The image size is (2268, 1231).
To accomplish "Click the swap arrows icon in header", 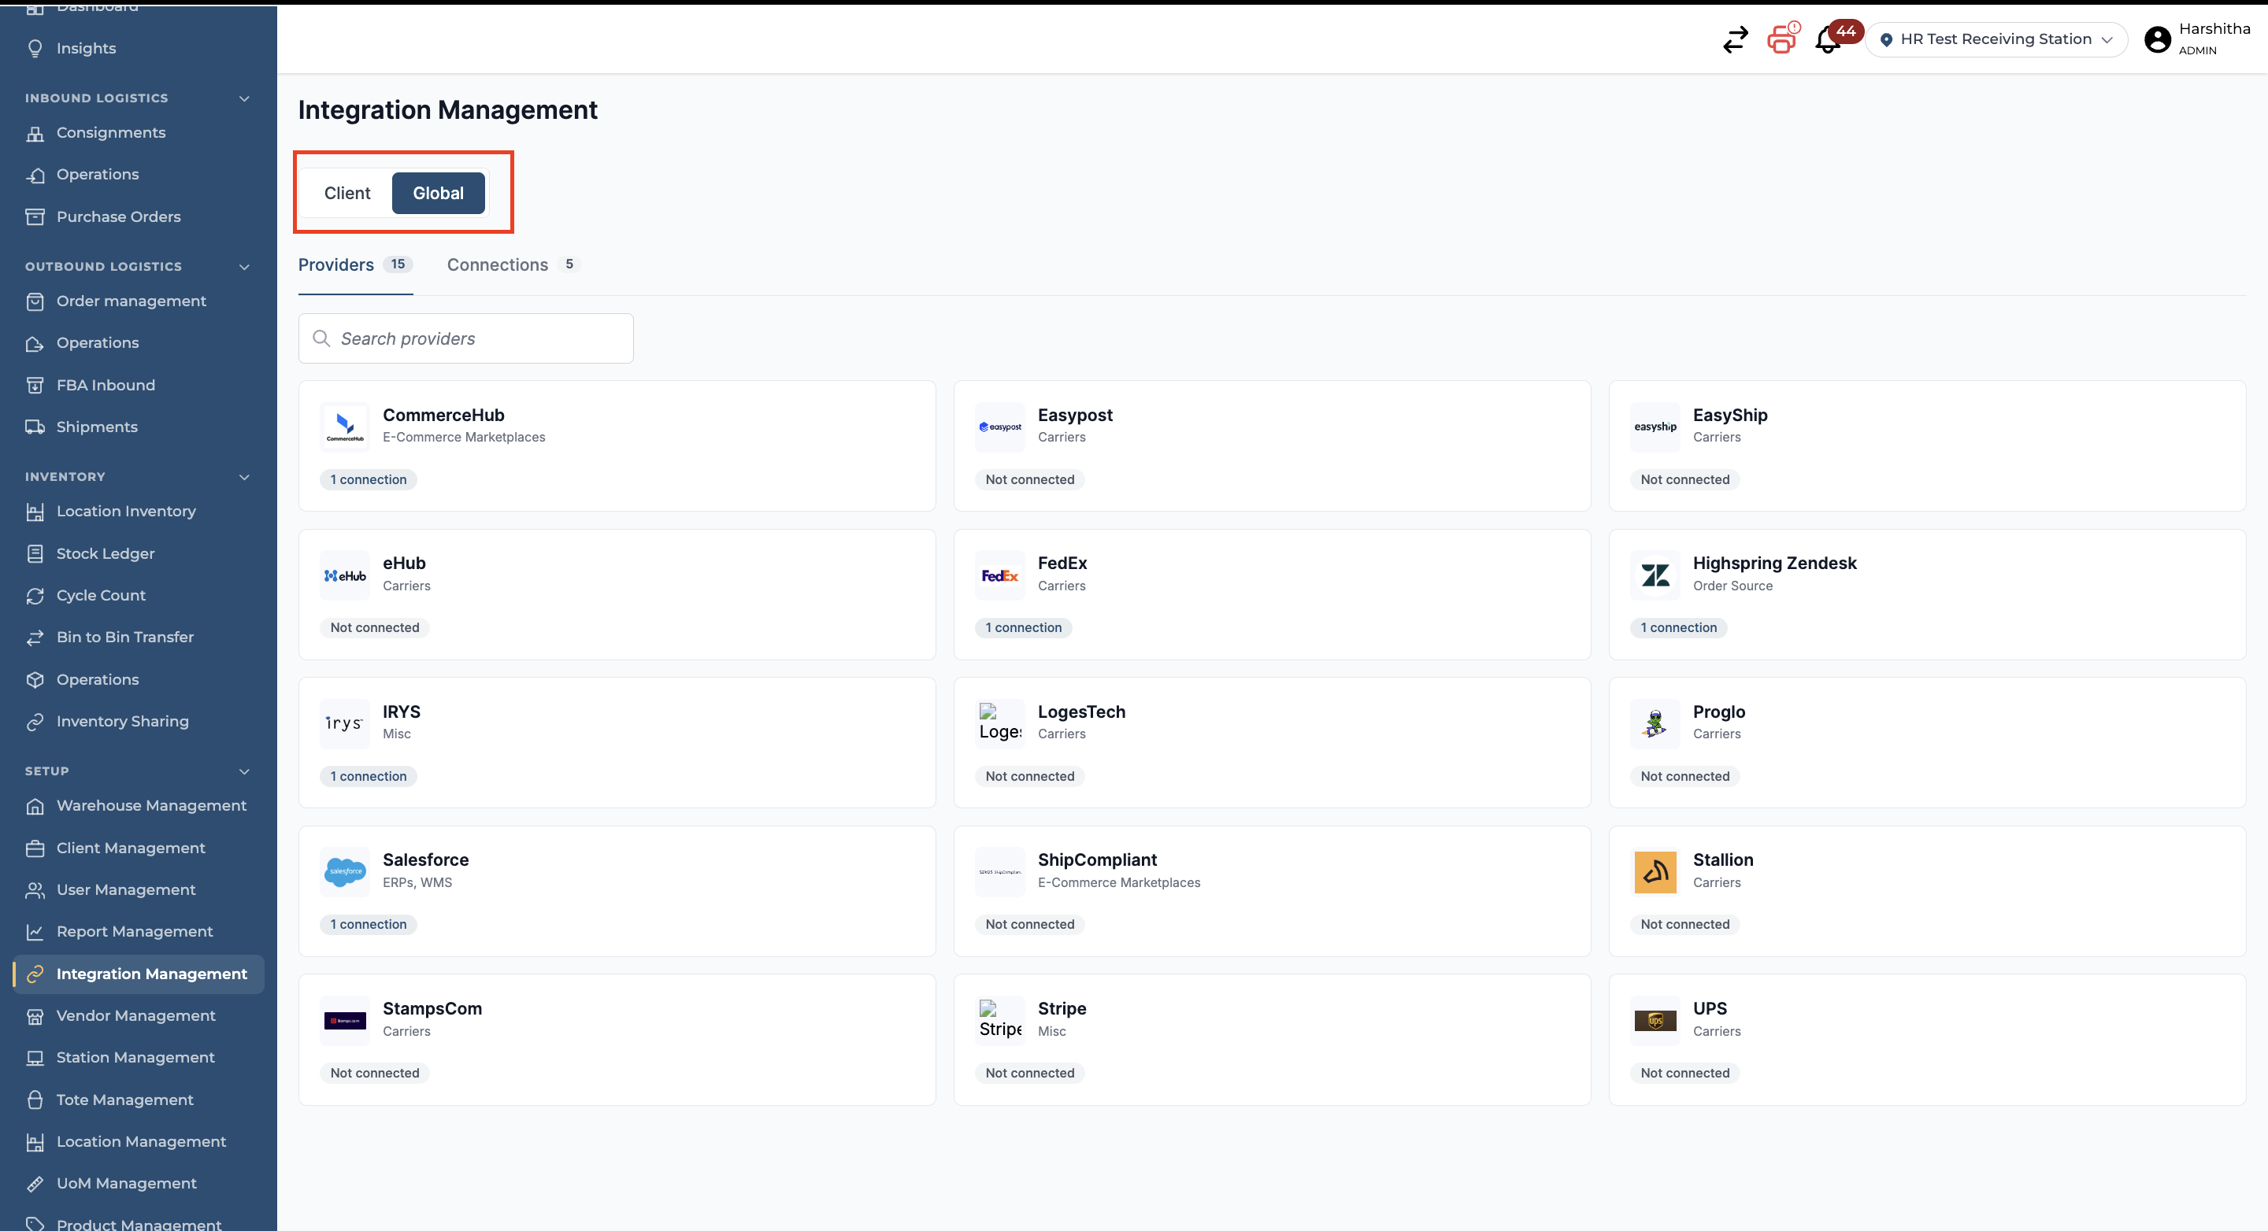I will [1736, 39].
